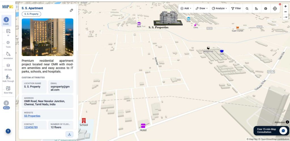
Task: Click the Cafe marker on map
Action: tap(222, 51)
